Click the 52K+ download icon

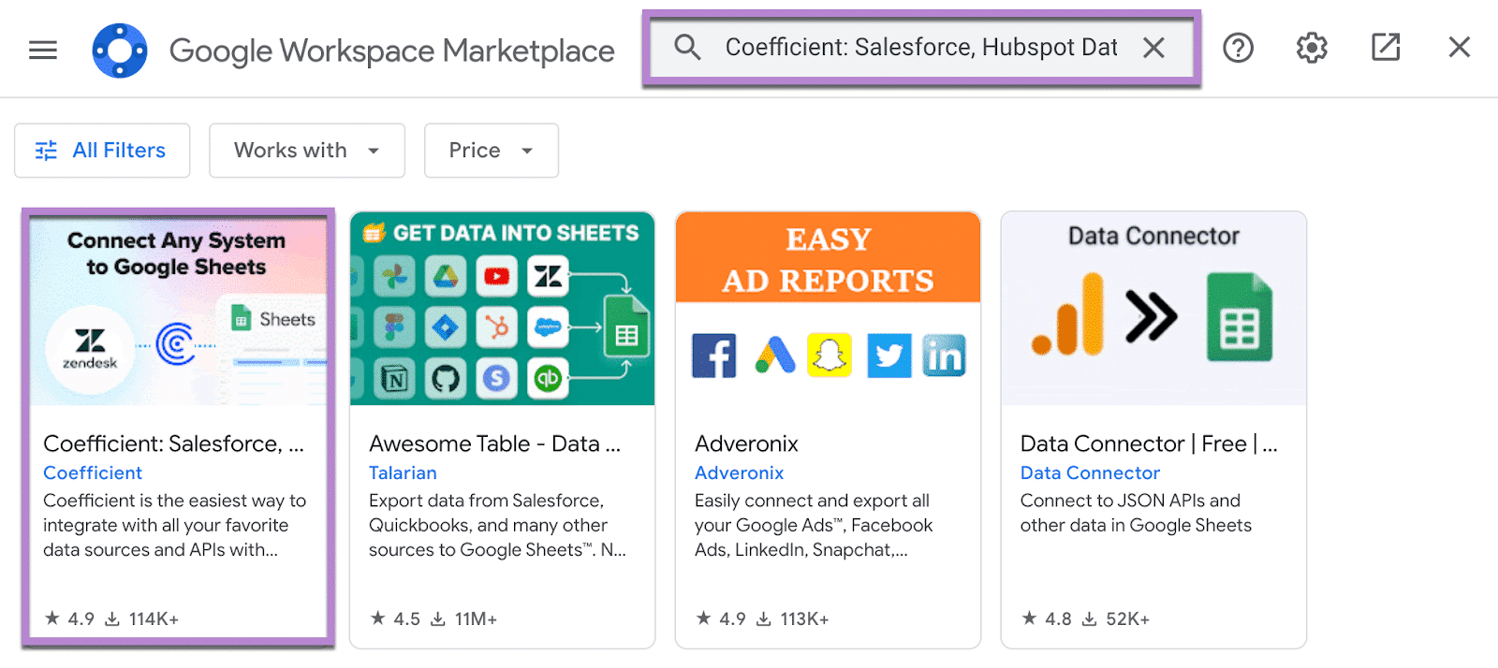click(x=1090, y=618)
